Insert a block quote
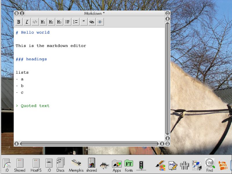Viewport: 232px width, 174px height. click(x=84, y=22)
